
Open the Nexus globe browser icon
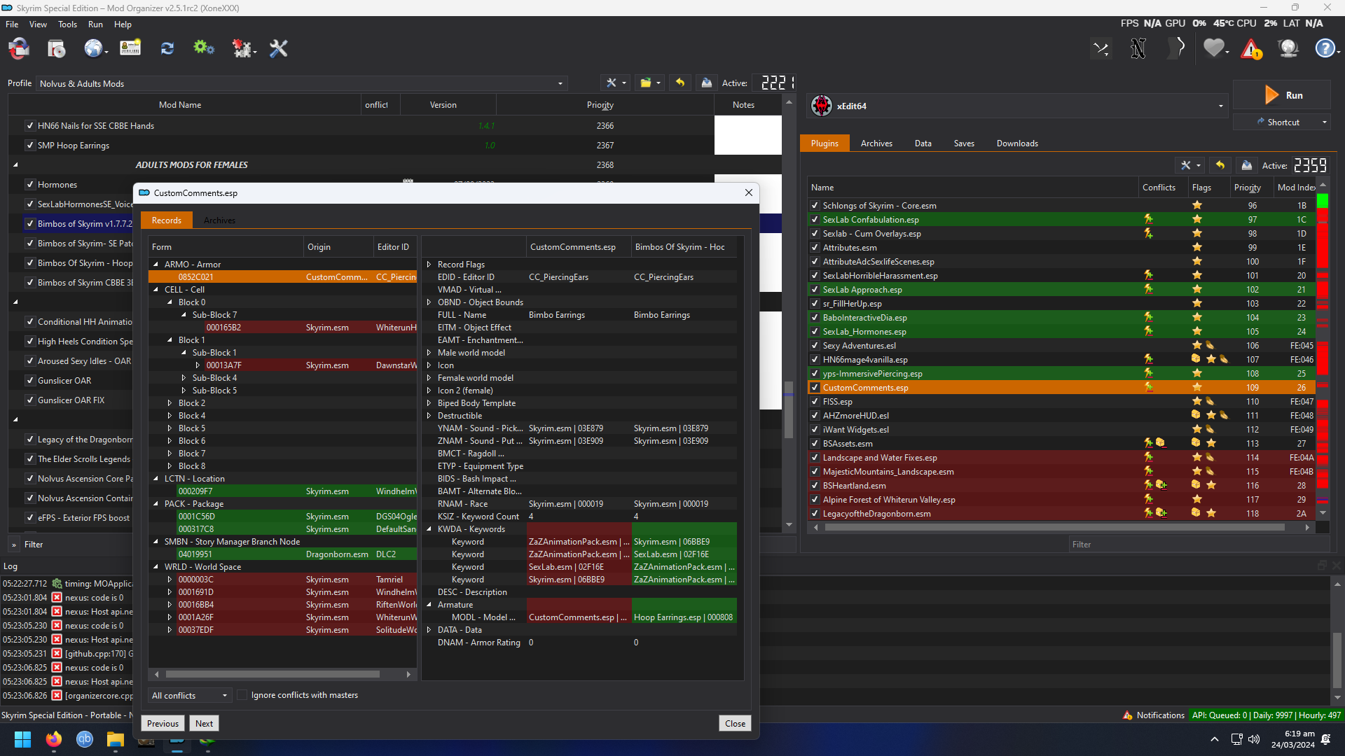pos(94,48)
